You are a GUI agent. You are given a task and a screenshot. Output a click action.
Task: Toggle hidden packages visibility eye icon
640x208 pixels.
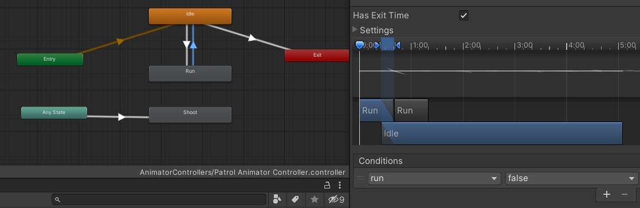[336, 199]
